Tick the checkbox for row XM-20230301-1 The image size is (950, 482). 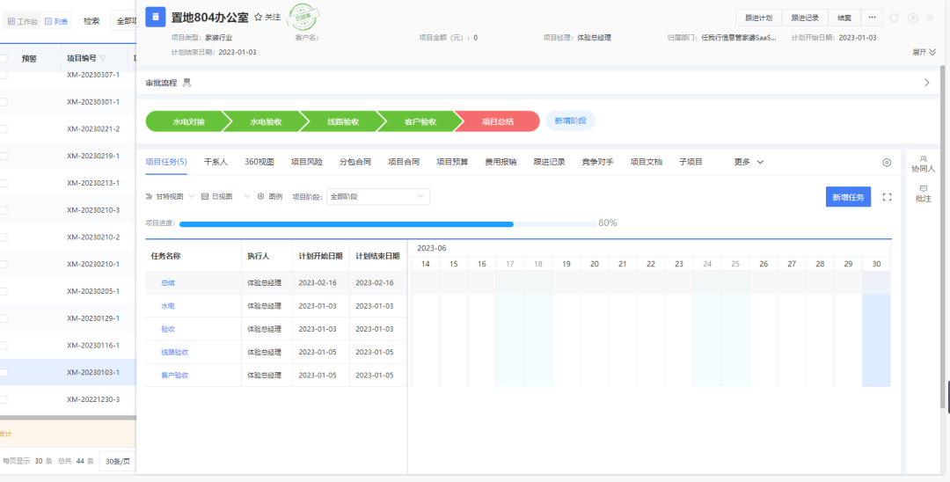coord(4,102)
